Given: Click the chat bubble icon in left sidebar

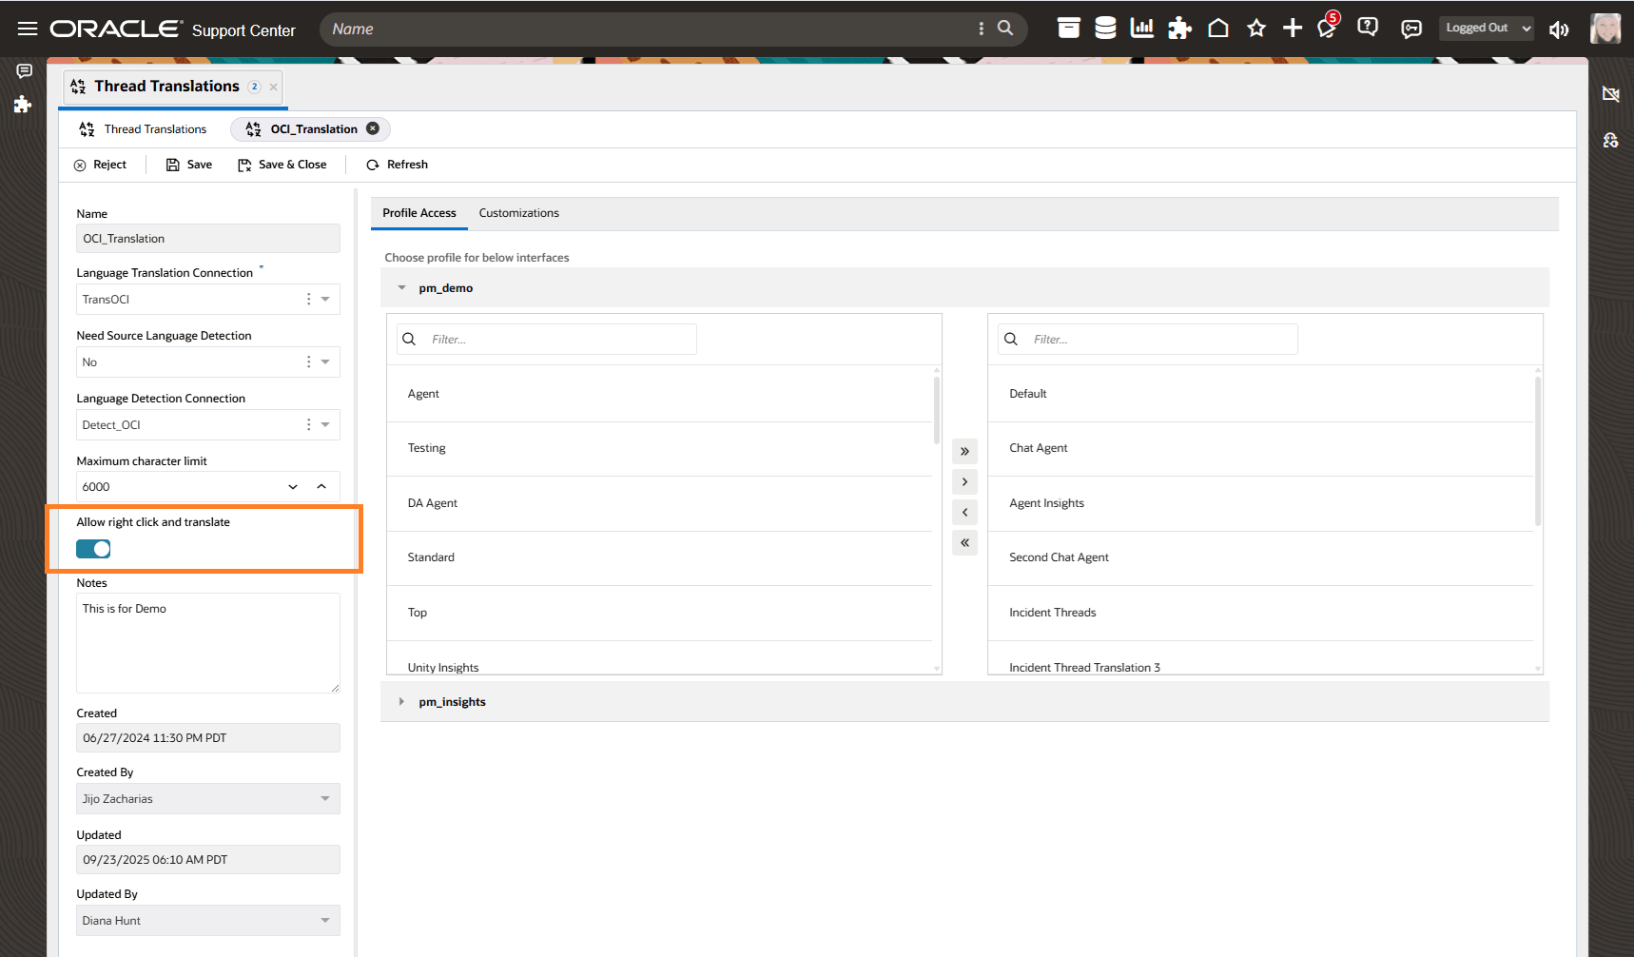Looking at the screenshot, I should click(24, 70).
